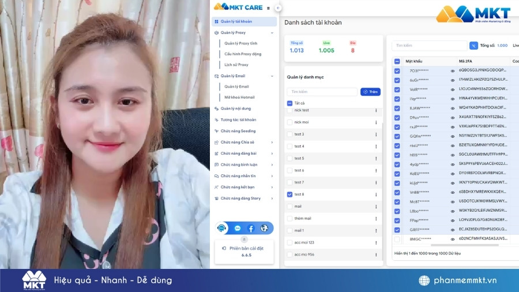The width and height of the screenshot is (519, 292).
Task: Click the Live count 1.005
Action: [x=326, y=51]
